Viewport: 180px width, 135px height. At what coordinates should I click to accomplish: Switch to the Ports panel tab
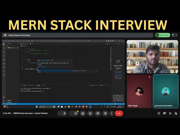(x=44, y=85)
